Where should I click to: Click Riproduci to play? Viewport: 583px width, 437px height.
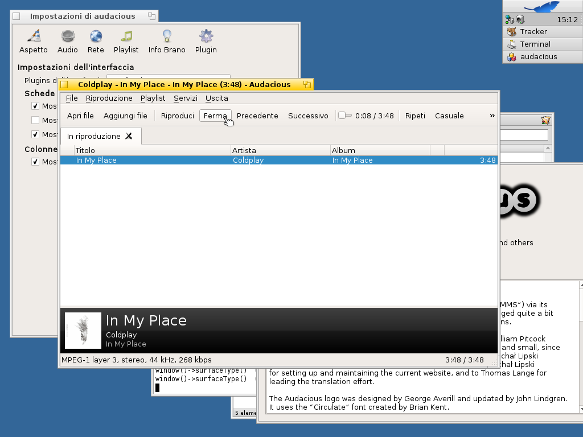178,116
